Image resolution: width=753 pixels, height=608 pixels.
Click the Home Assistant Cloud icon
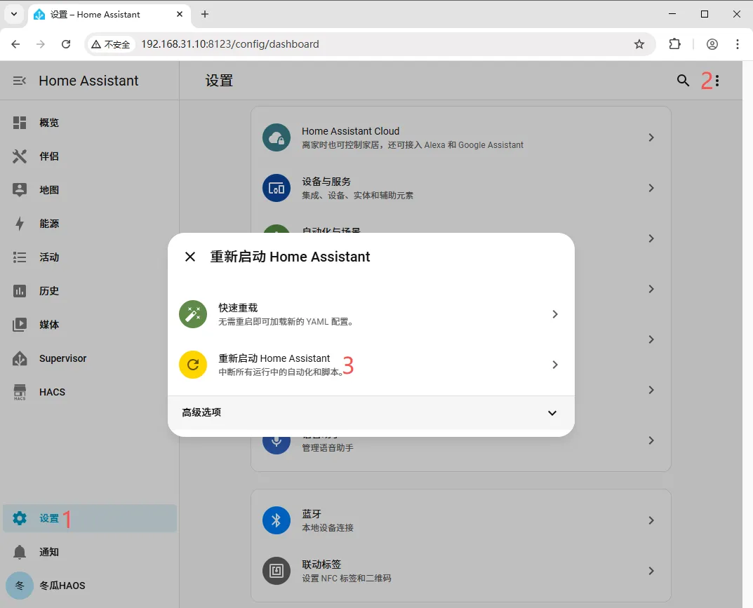point(276,137)
